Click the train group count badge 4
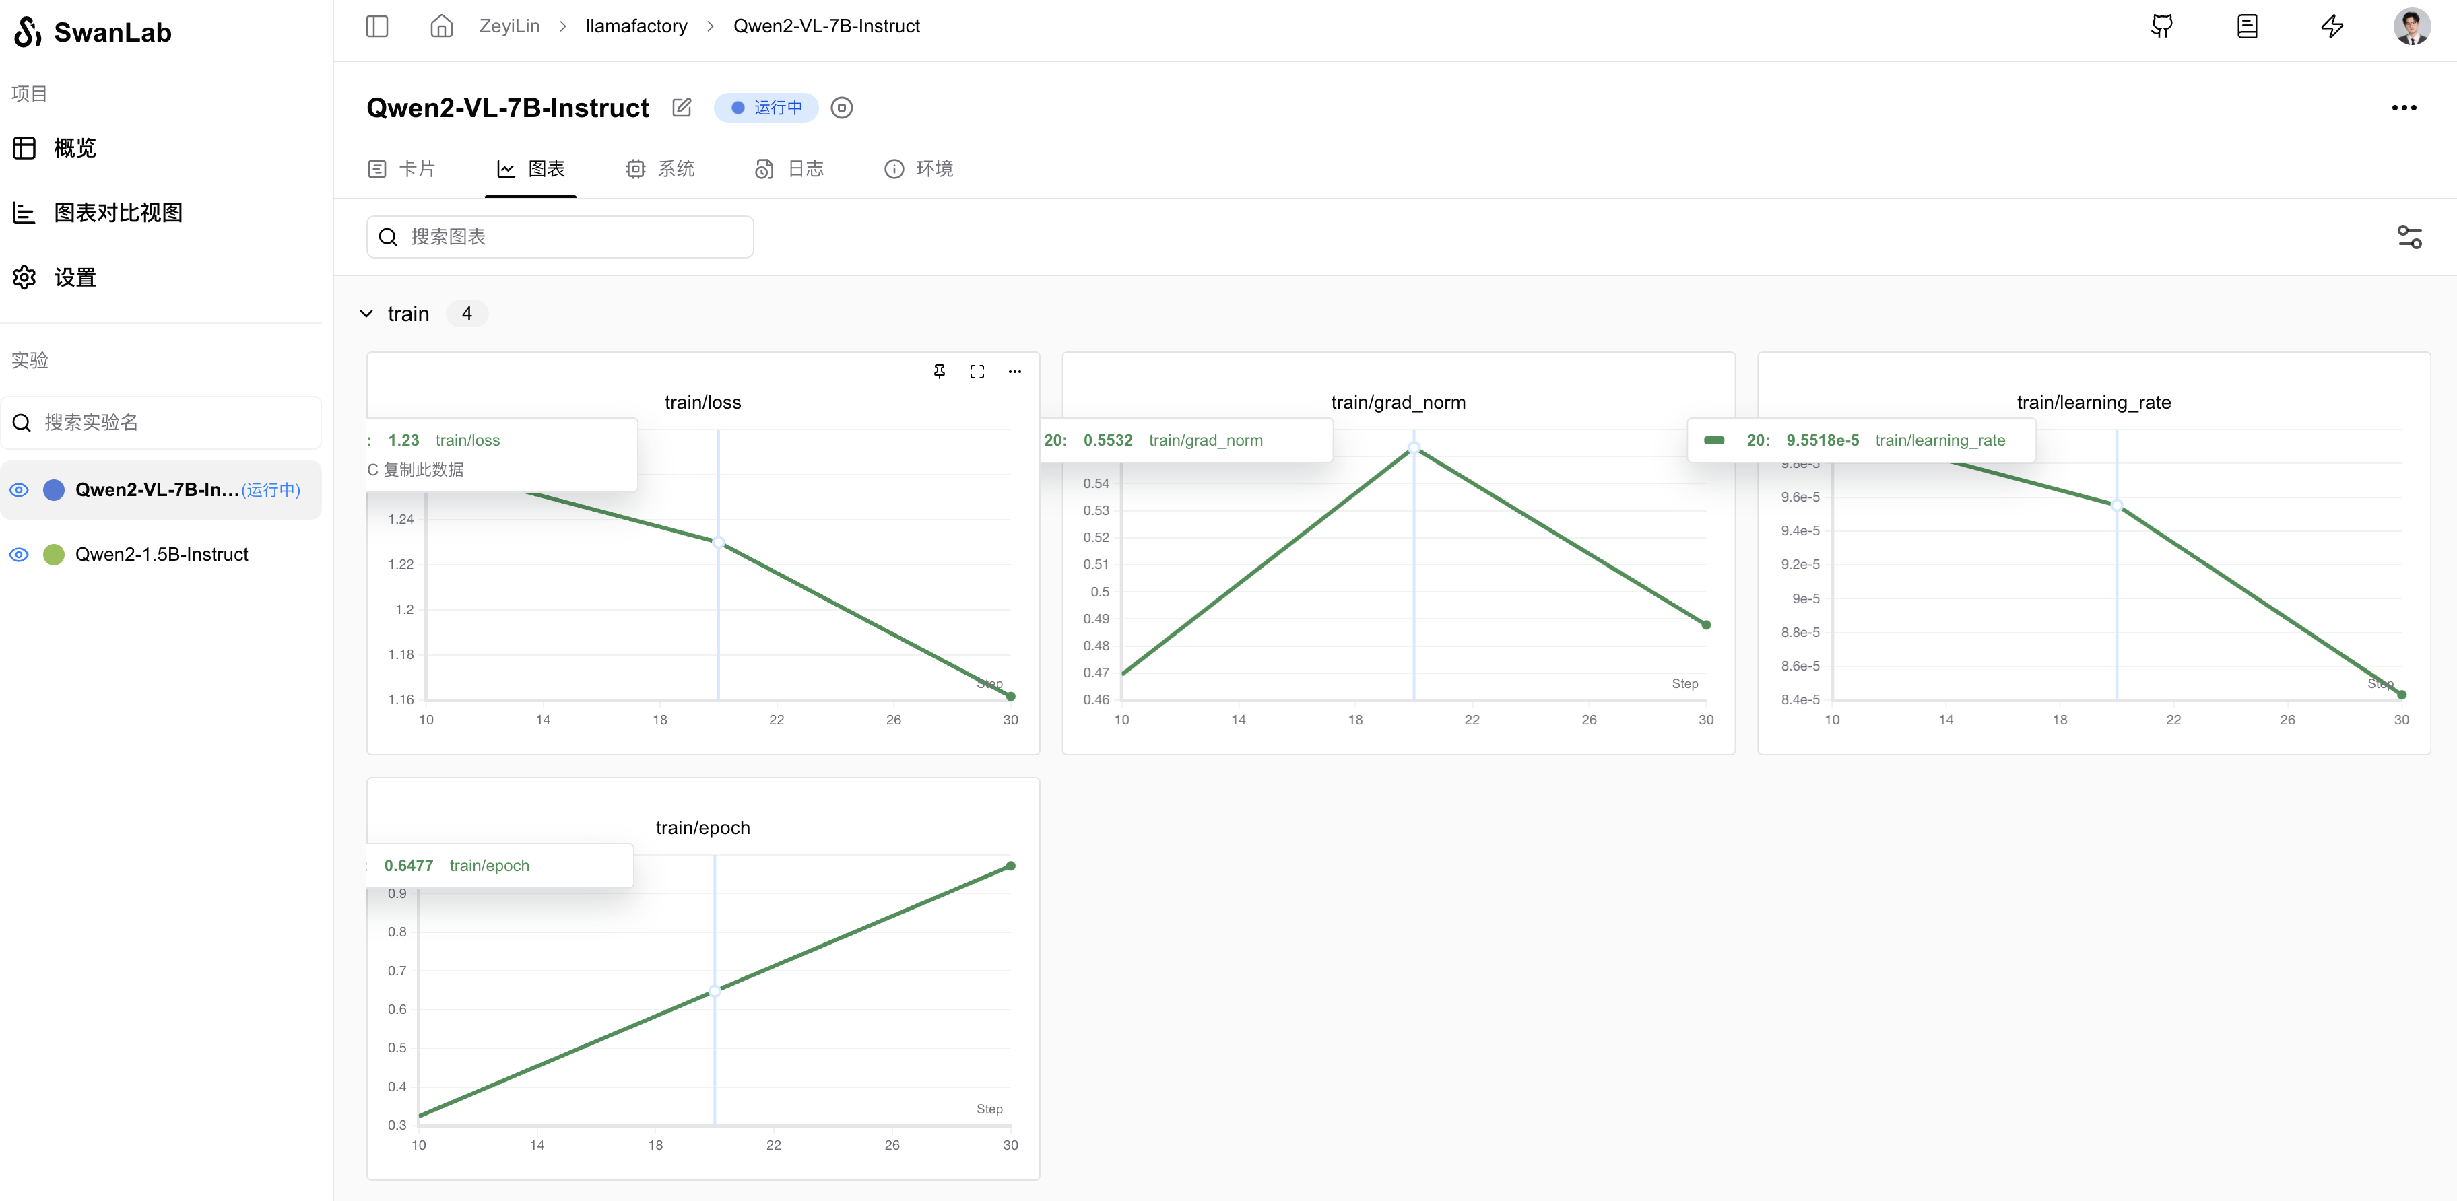The height and width of the screenshot is (1201, 2457). point(466,314)
